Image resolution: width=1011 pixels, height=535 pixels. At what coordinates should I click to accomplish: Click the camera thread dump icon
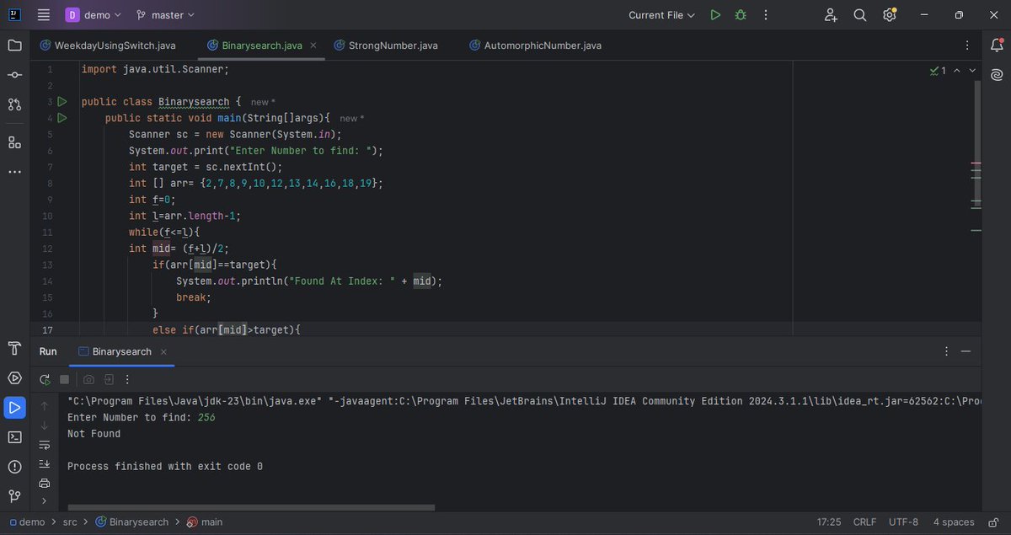tap(88, 379)
